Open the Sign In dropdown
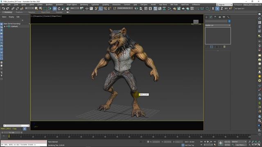This screenshot has height=147, width=262. [224, 4]
